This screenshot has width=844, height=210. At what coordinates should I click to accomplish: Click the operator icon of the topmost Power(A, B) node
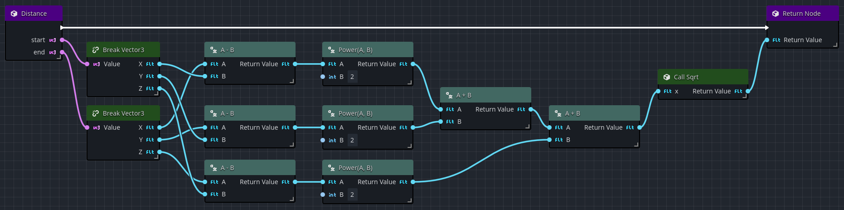coord(331,50)
